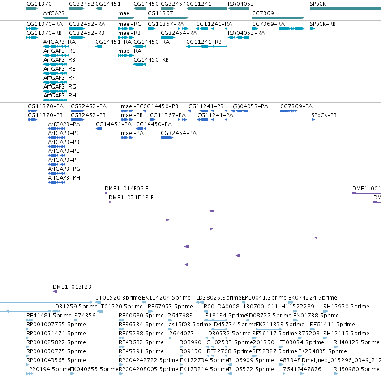Click the mael-RC transcript label
Viewport: 381px width, 376px height.
129,24
